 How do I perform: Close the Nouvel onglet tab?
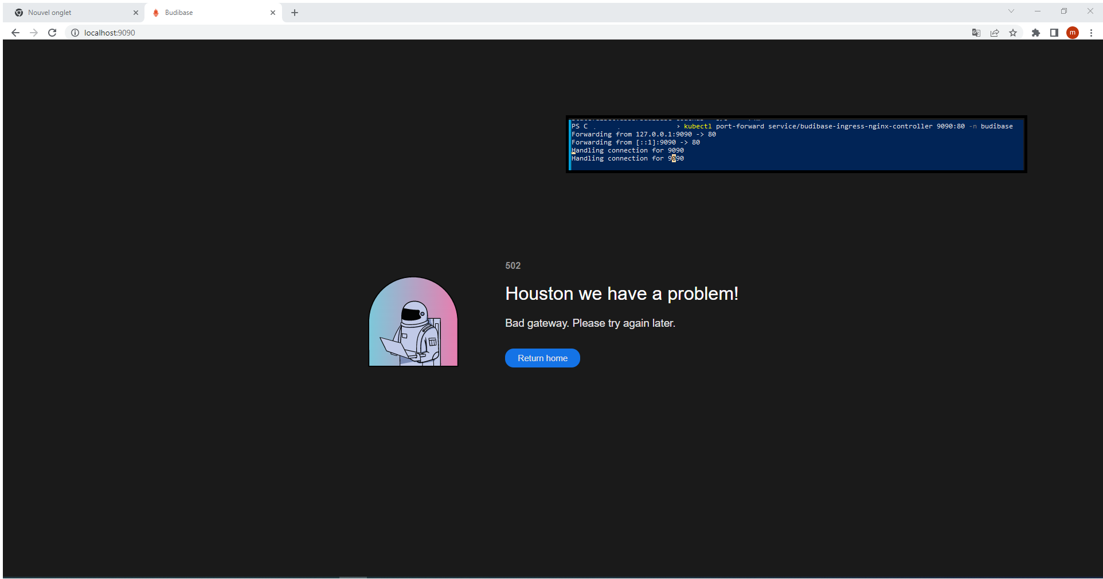136,13
